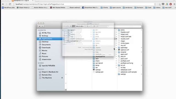Expand the ssl.crt folder chevron

point(141,65)
